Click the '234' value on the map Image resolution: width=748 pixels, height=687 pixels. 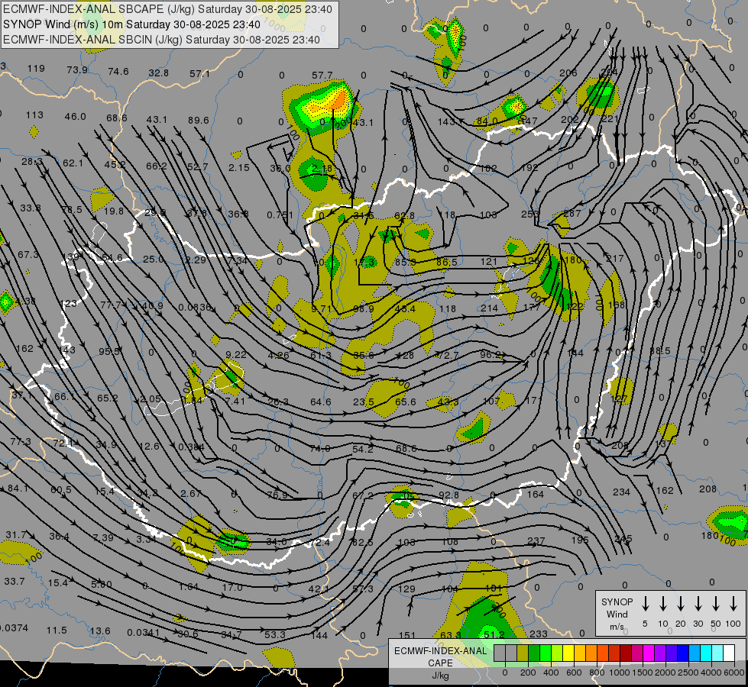[622, 492]
